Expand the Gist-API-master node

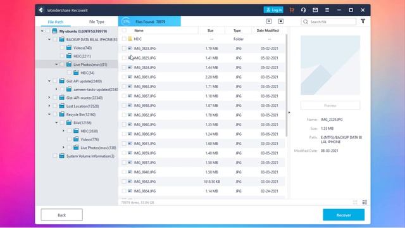click(49, 98)
